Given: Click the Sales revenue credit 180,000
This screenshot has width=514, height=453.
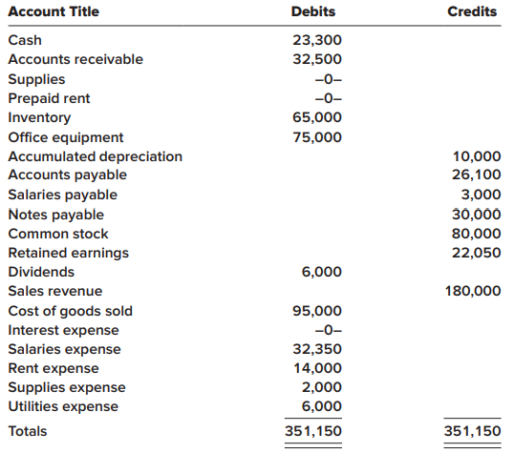Looking at the screenshot, I should (x=473, y=291).
